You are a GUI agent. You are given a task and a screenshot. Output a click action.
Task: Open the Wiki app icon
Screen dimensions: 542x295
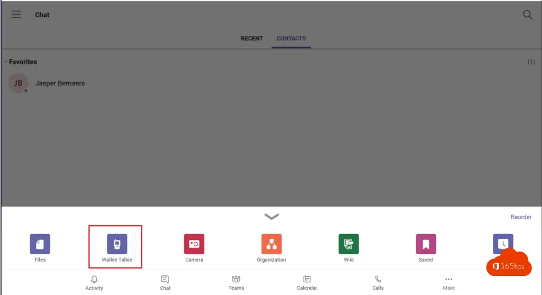[x=348, y=244]
